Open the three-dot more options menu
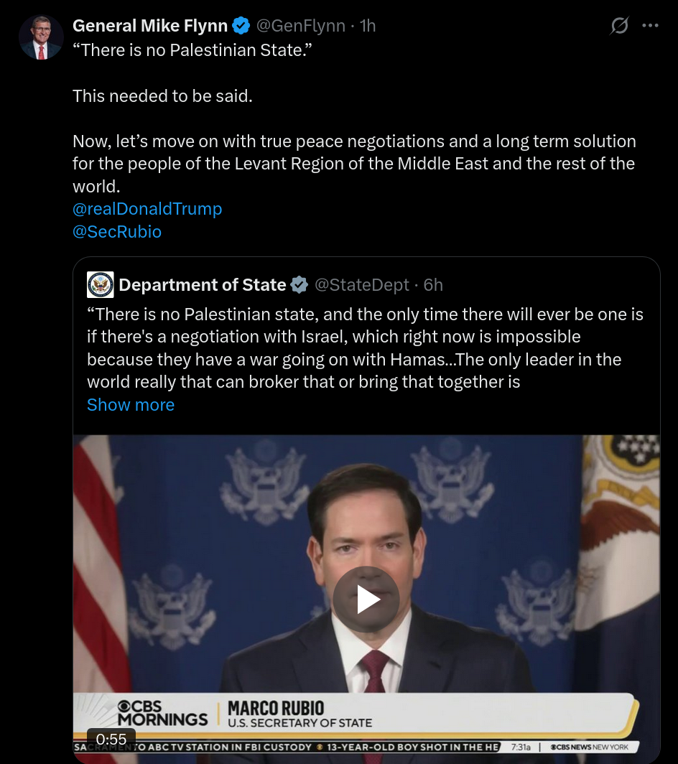Image resolution: width=678 pixels, height=764 pixels. point(650,26)
